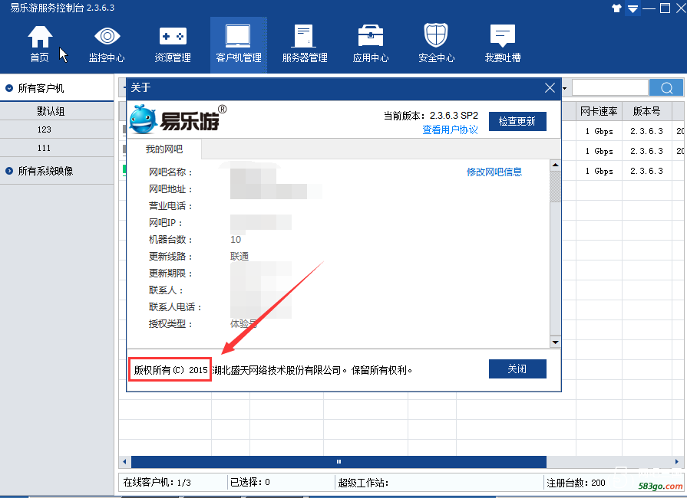Click the shirt skin icon in title bar

click(x=616, y=8)
